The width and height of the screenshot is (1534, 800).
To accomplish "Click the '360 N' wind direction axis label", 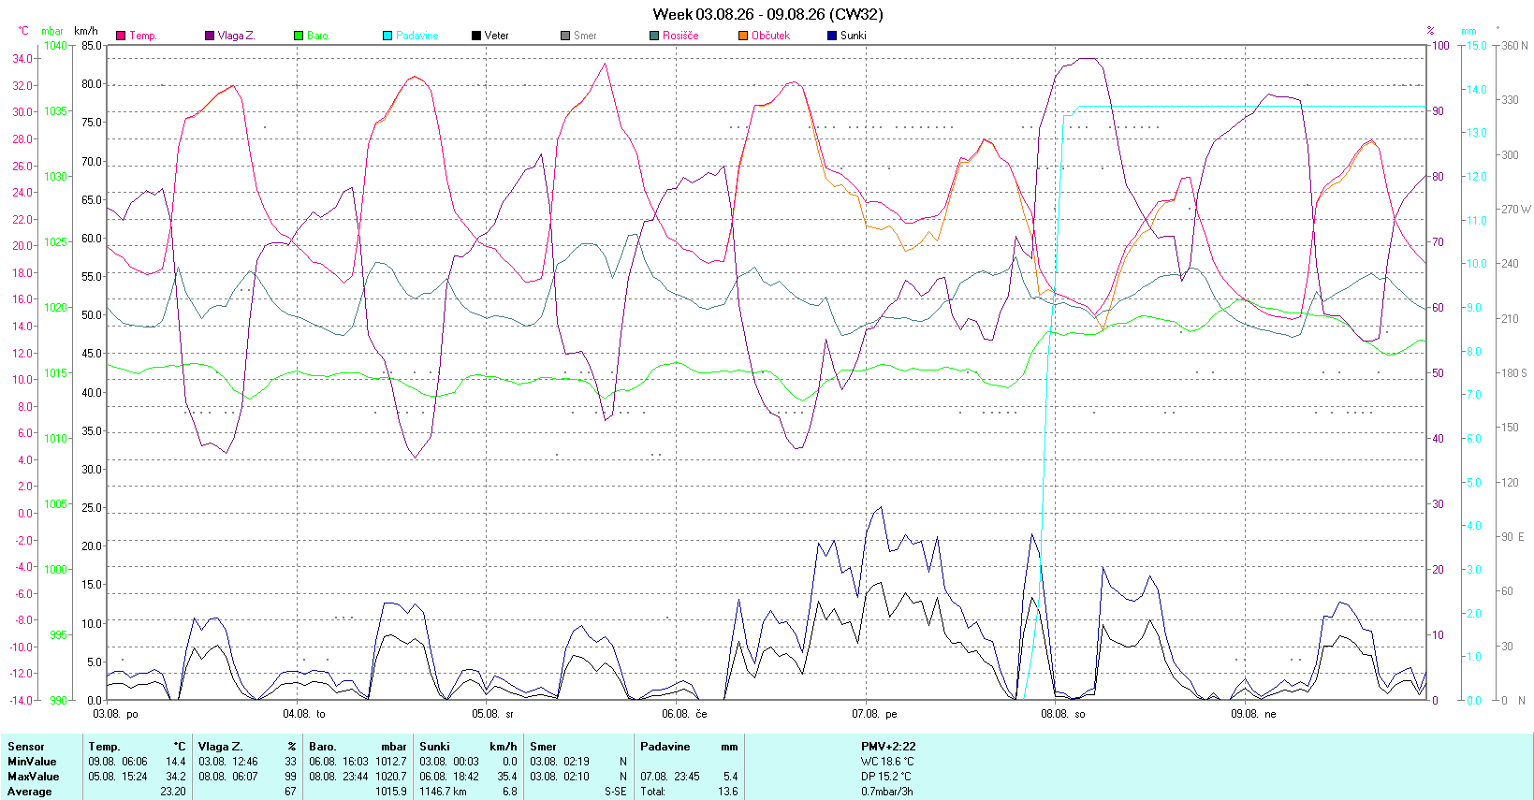I will (1514, 45).
